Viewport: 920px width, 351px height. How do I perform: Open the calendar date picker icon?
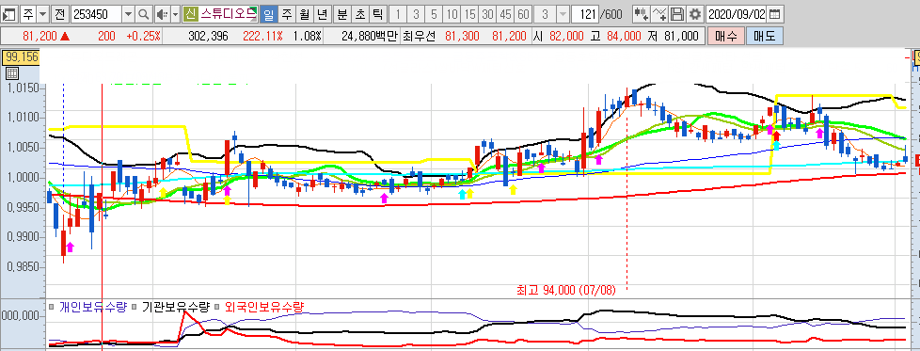tap(774, 13)
